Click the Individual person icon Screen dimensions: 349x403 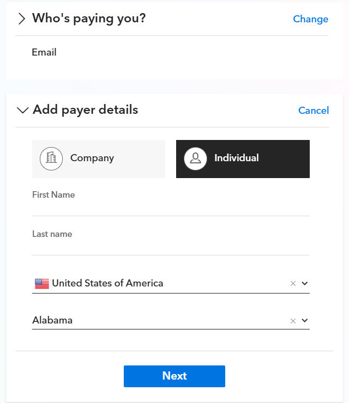click(x=195, y=158)
